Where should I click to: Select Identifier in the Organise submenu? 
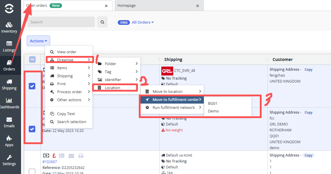click(117, 80)
